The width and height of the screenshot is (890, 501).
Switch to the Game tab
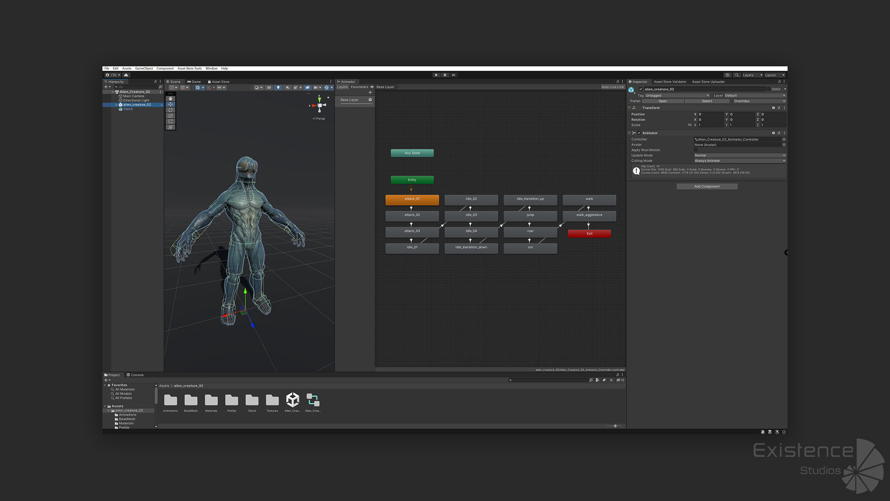tap(194, 82)
